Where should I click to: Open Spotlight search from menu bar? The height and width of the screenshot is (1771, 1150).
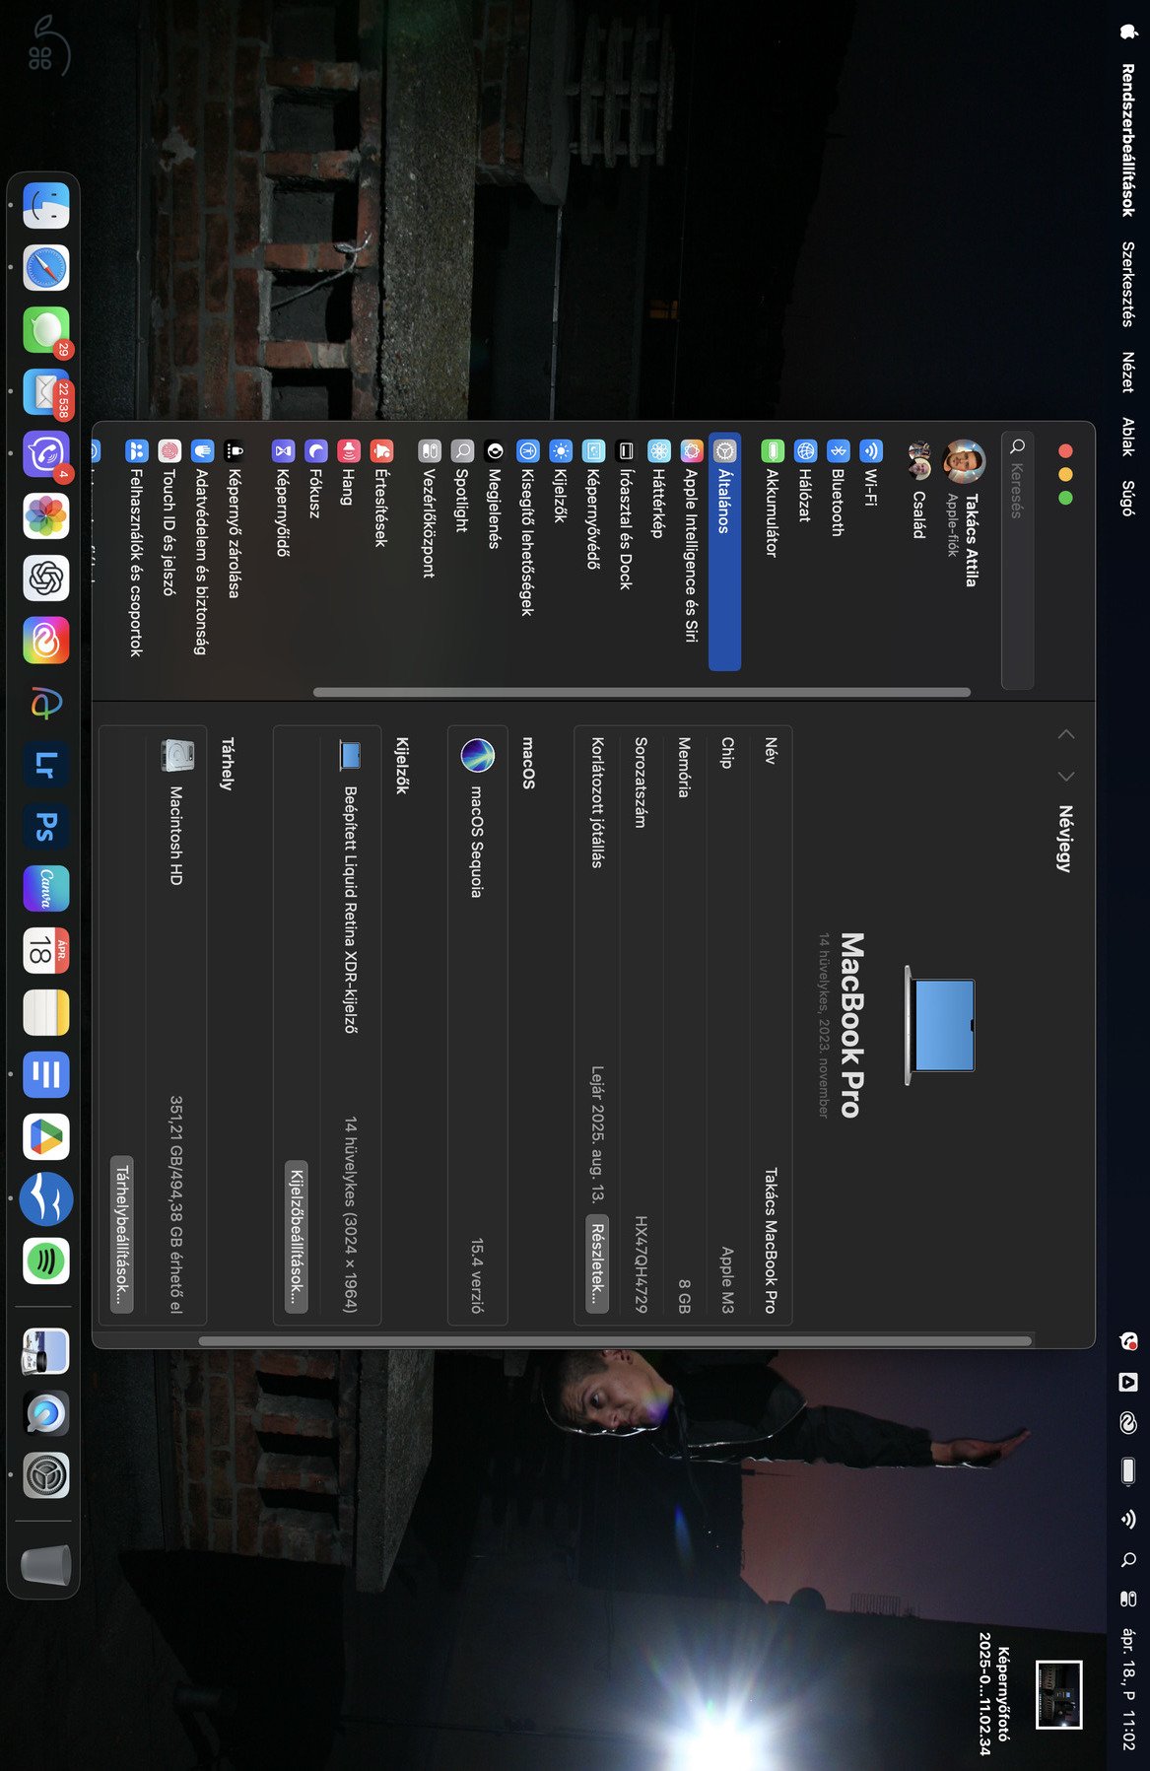(x=1128, y=1559)
